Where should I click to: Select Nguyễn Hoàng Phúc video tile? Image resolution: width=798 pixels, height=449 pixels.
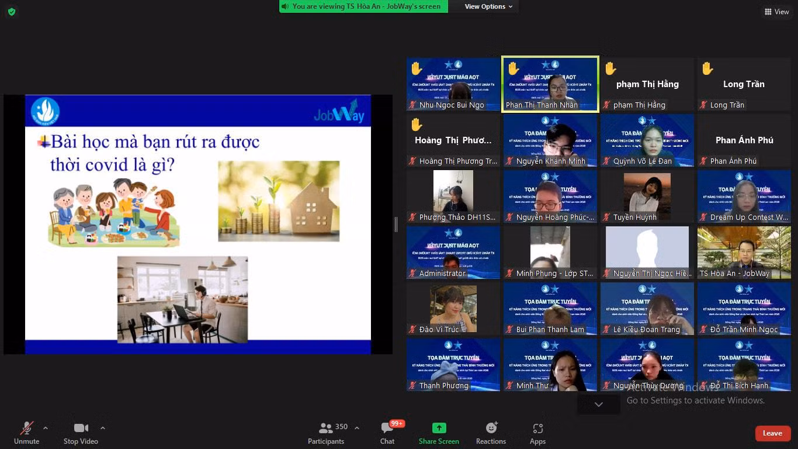coord(550,196)
